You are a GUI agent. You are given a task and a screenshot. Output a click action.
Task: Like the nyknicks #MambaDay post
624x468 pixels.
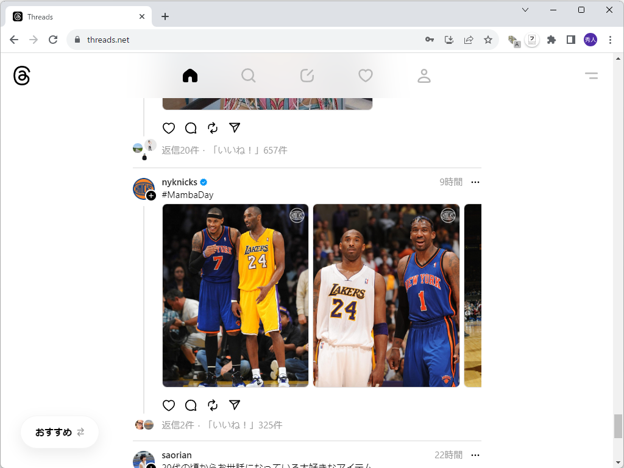click(x=169, y=405)
